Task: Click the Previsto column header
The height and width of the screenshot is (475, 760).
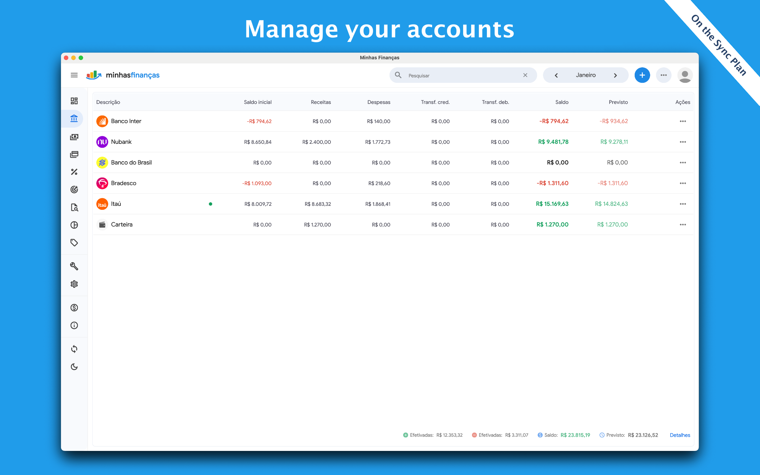Action: 618,102
